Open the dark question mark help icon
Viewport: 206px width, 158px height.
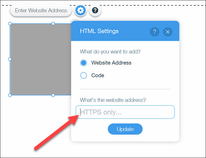point(95,10)
